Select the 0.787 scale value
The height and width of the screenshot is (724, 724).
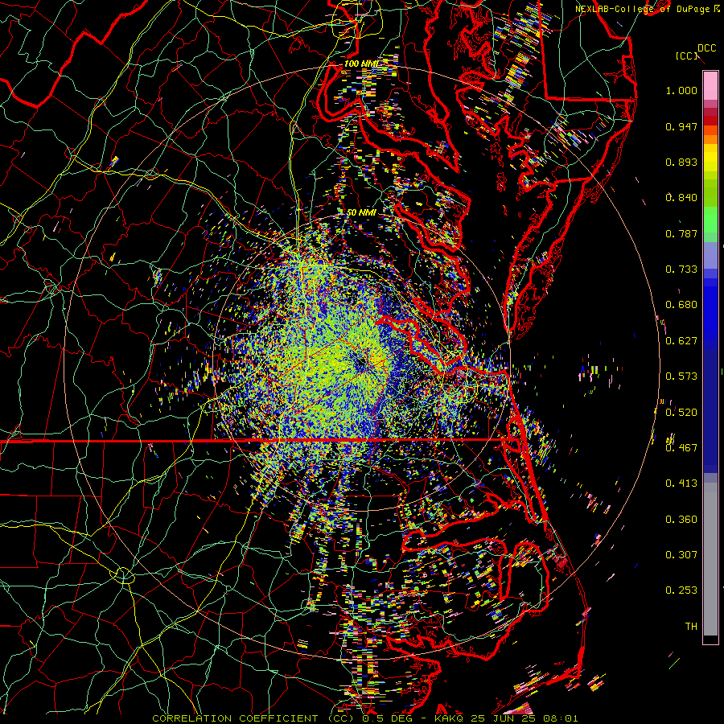pyautogui.click(x=681, y=233)
